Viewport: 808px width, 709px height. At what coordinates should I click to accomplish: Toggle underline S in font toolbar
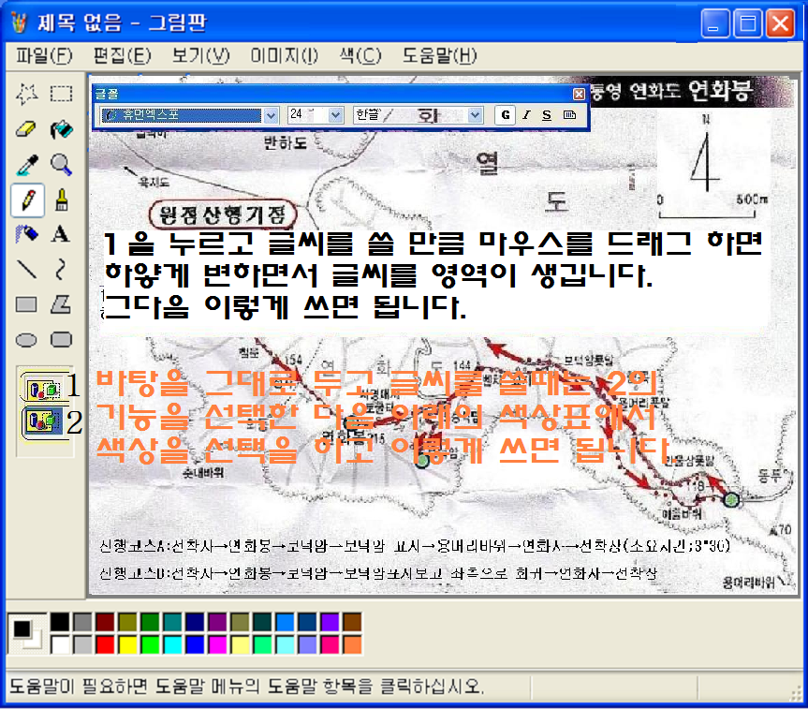click(x=547, y=115)
